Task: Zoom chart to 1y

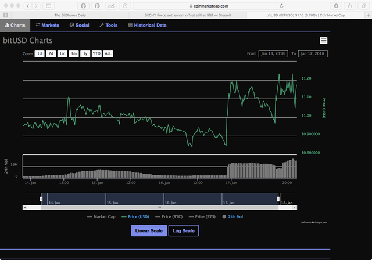Action: 85,54
